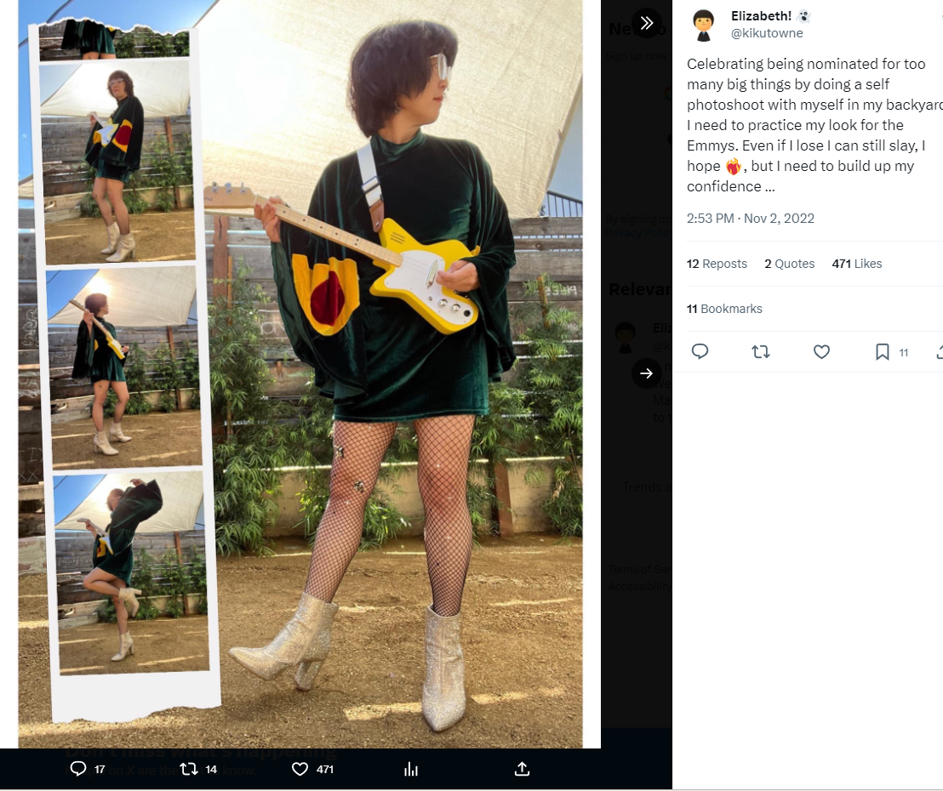Viewport: 943px width, 791px height.
Task: Open reply icon under the tweet text
Action: pos(700,351)
